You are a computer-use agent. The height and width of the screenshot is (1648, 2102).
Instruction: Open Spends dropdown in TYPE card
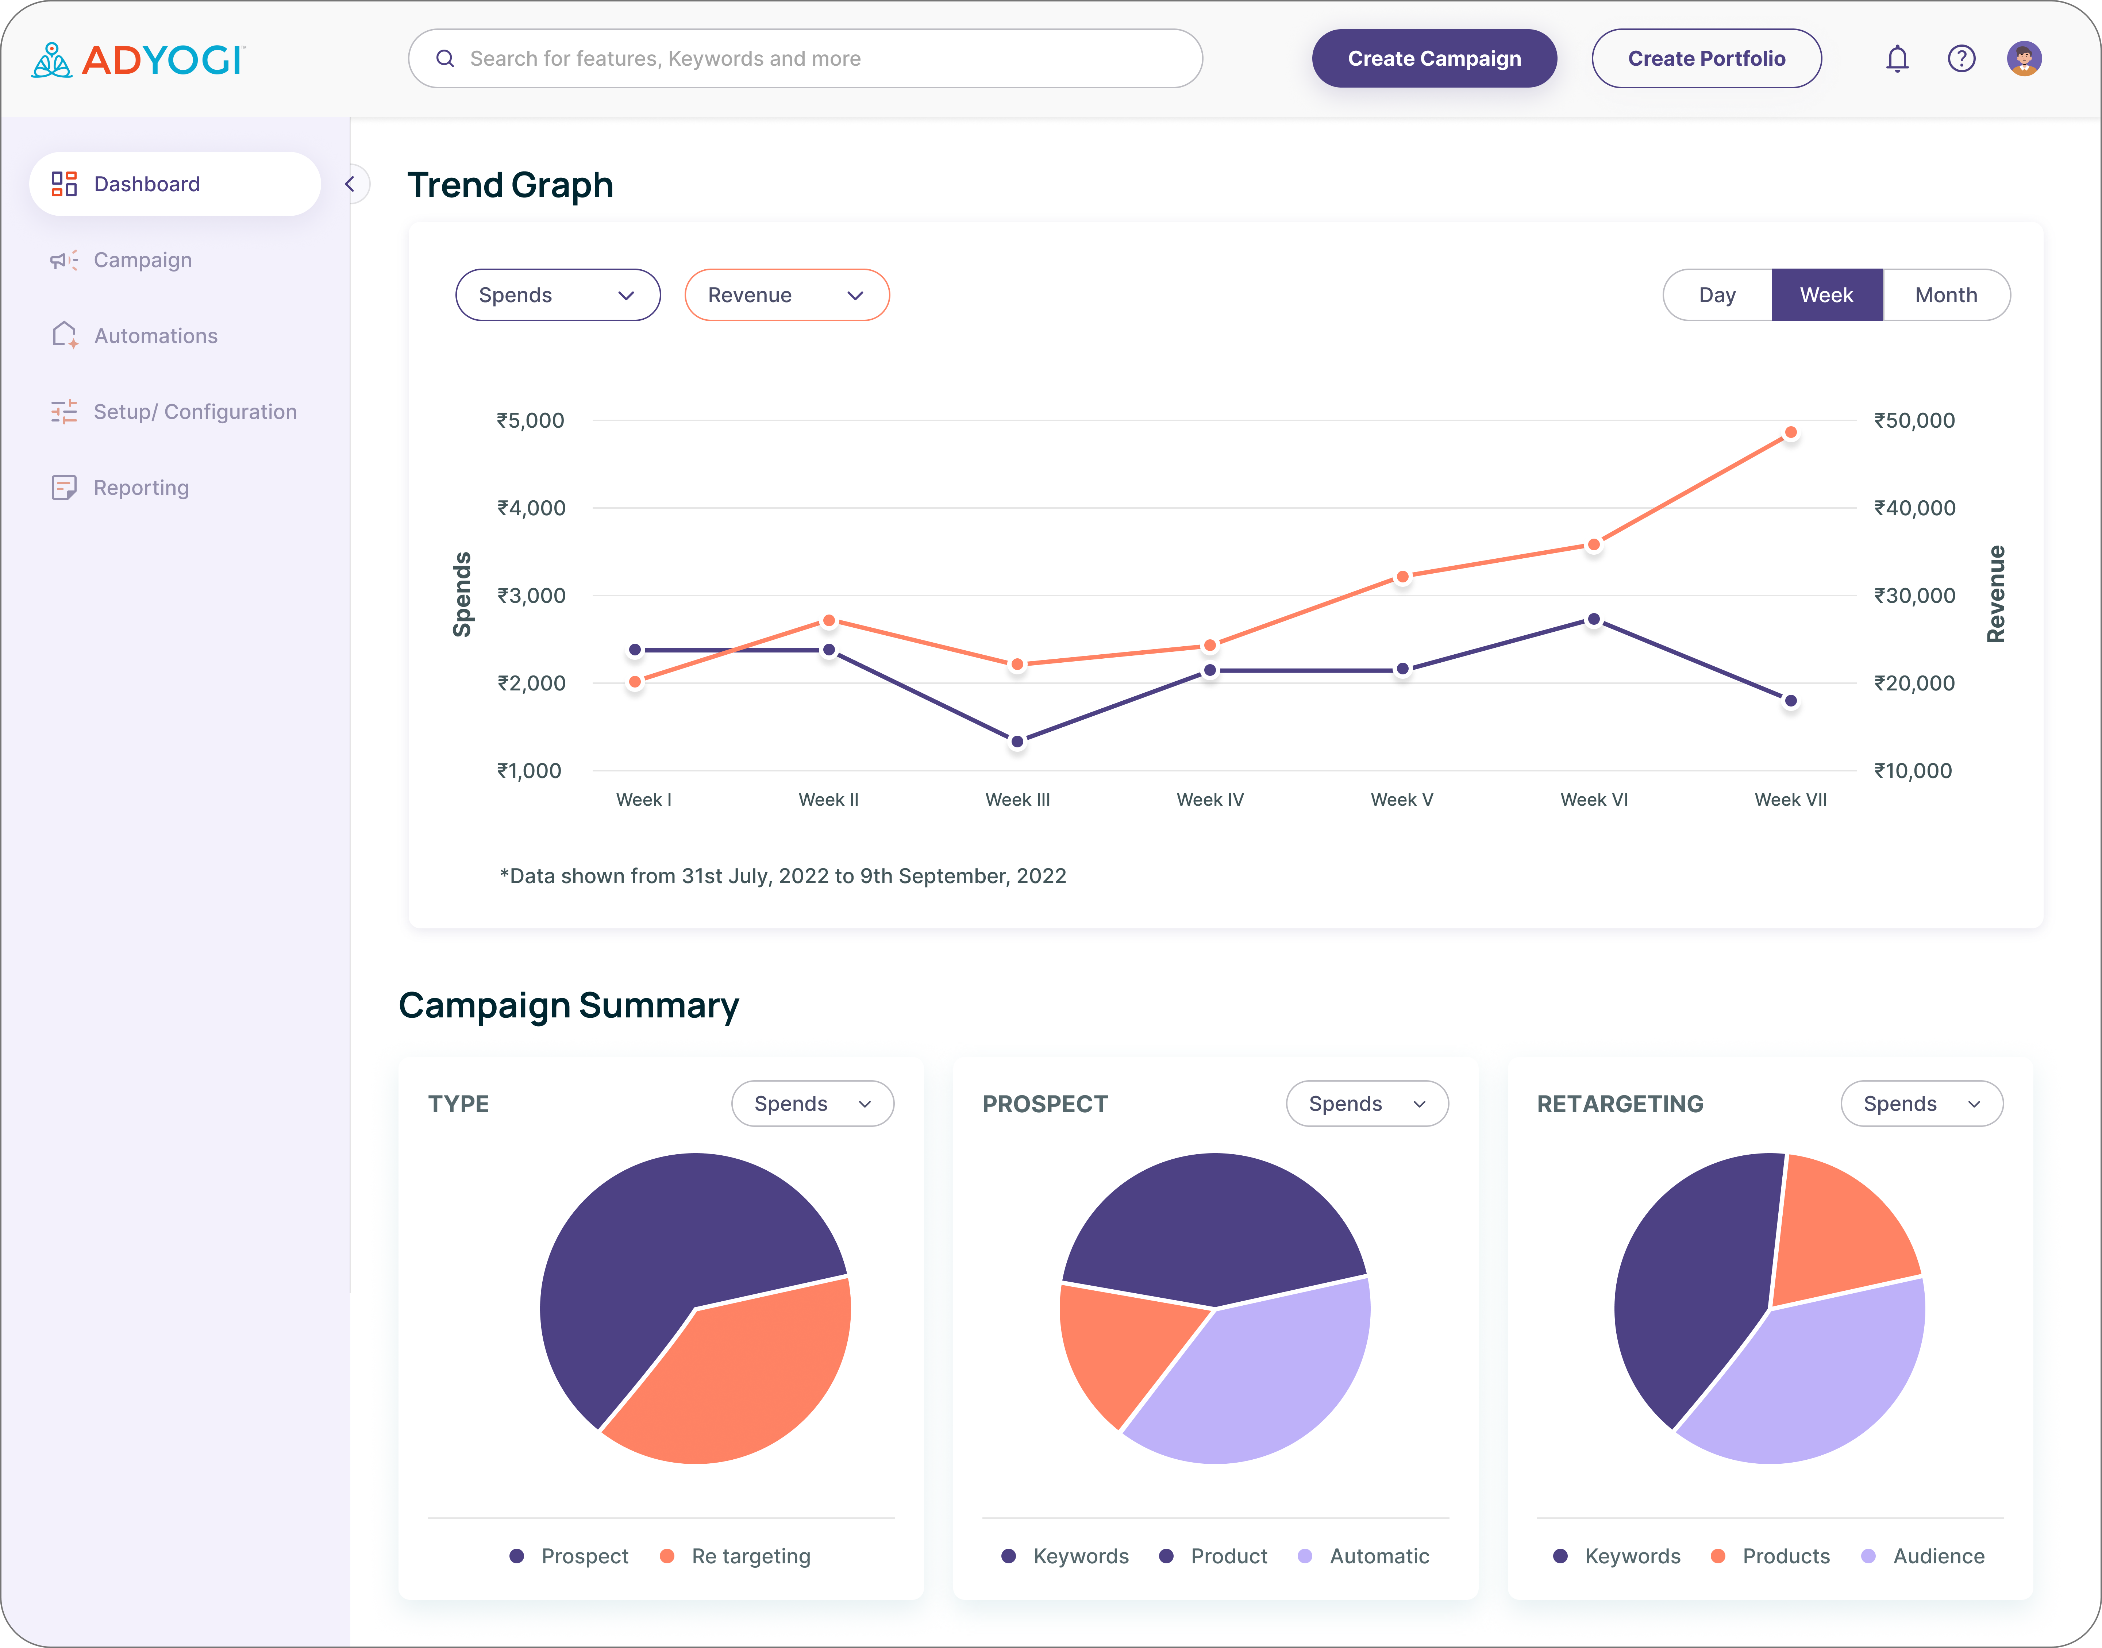[x=812, y=1104]
